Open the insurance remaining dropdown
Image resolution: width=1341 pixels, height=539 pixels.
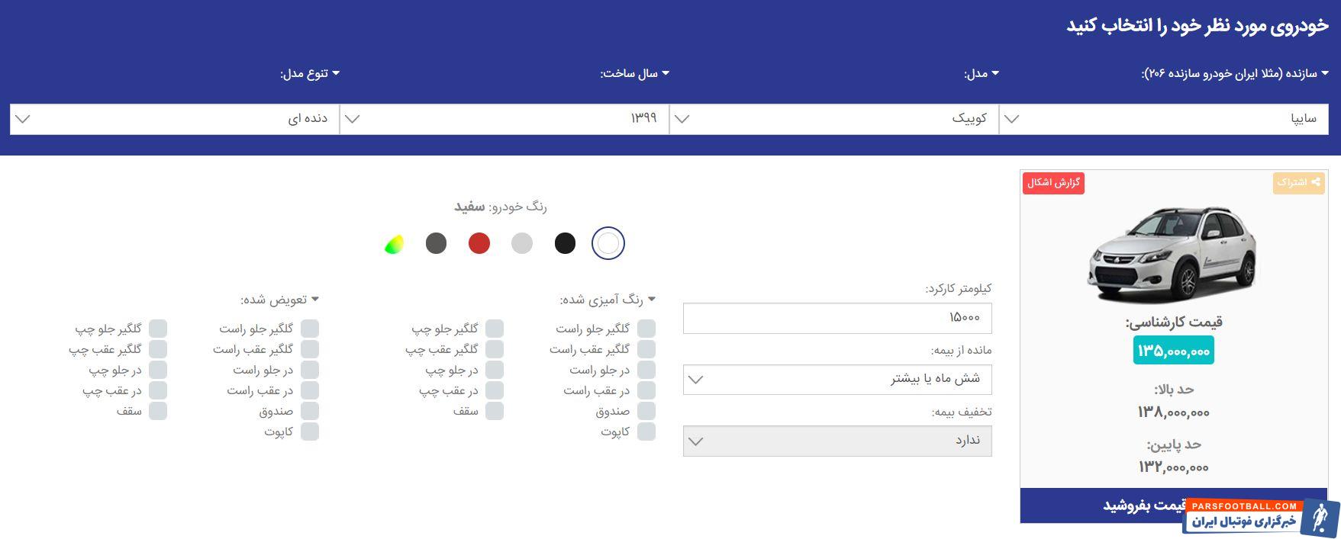click(837, 379)
